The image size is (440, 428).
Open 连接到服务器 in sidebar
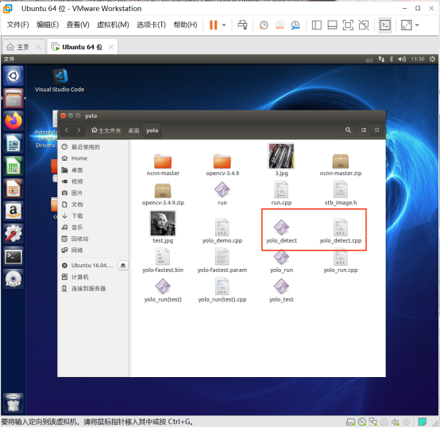pyautogui.click(x=93, y=289)
